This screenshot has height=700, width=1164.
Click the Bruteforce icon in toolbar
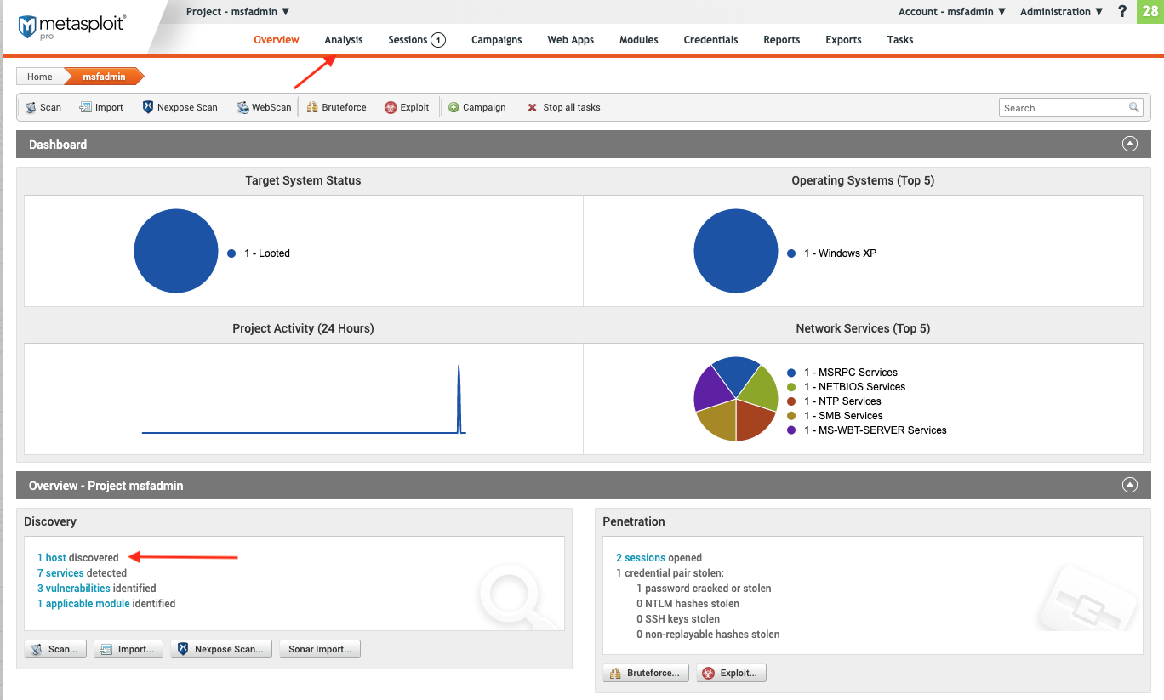point(312,107)
